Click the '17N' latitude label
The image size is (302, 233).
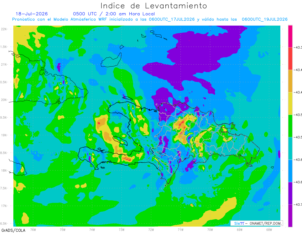(4, 206)
